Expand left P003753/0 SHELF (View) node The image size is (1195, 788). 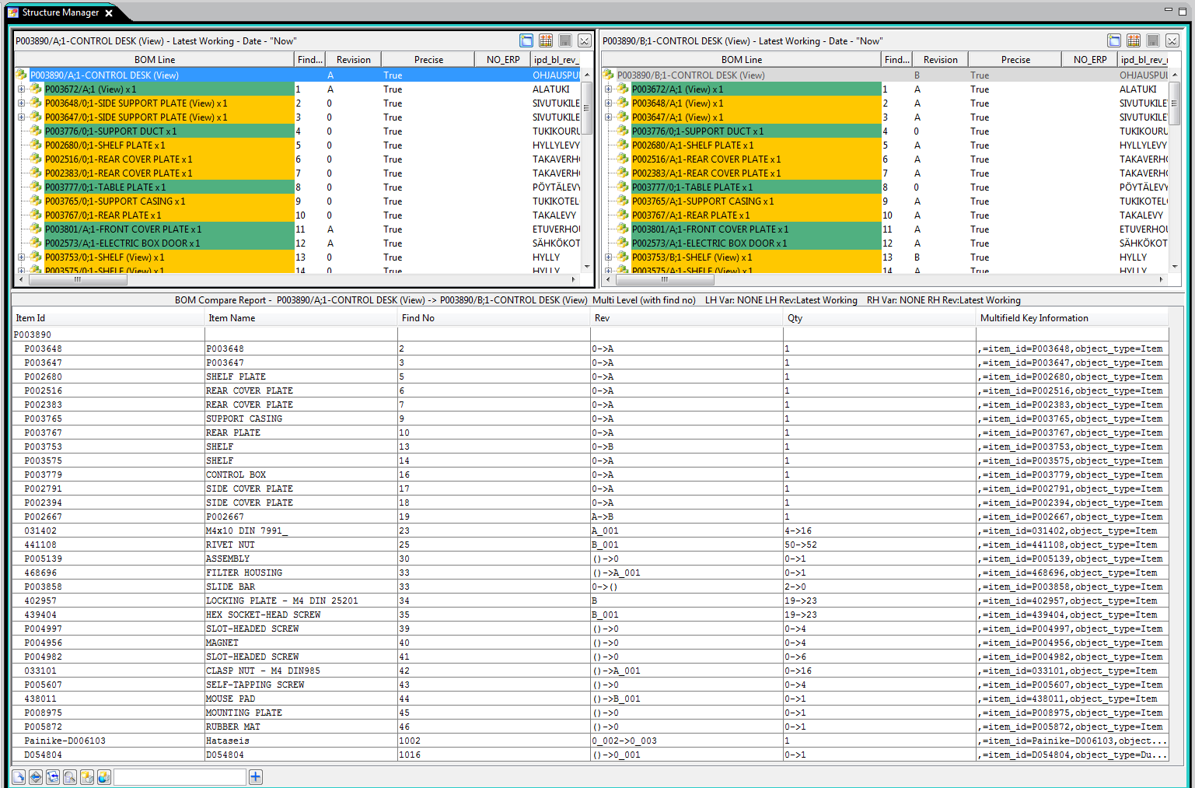tap(21, 257)
